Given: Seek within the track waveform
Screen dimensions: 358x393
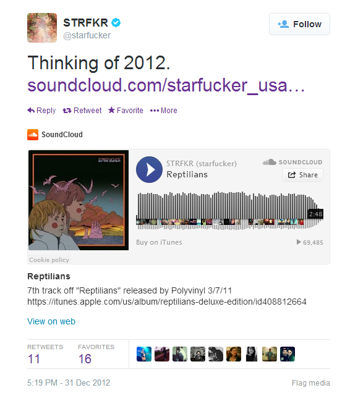Looking at the screenshot, I should (229, 211).
